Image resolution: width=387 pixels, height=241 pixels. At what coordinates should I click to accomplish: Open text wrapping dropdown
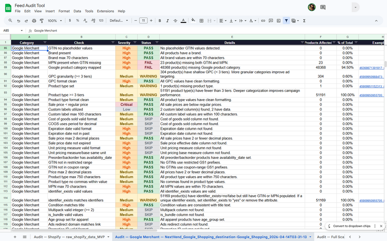pos(243,21)
